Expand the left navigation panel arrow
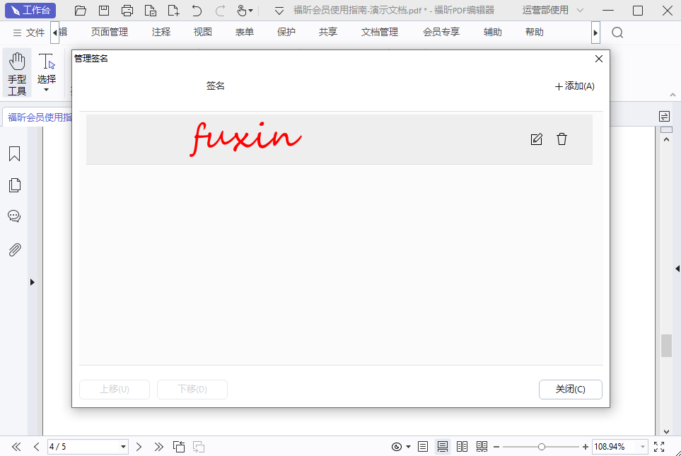681x456 pixels. [32, 282]
